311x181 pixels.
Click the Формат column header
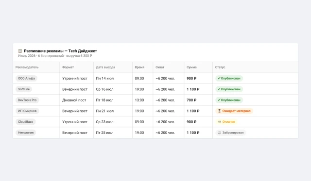[x=68, y=67]
